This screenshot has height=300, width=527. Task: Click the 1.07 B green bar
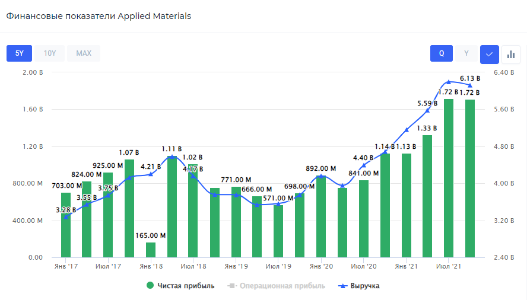tap(129, 208)
